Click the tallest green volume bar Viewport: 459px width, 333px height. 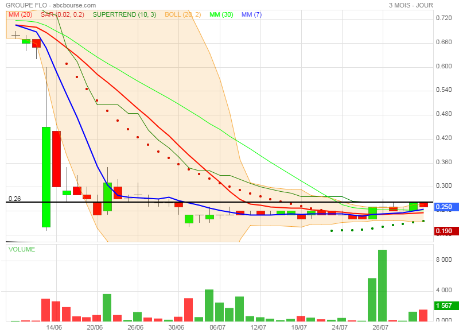[382, 285]
